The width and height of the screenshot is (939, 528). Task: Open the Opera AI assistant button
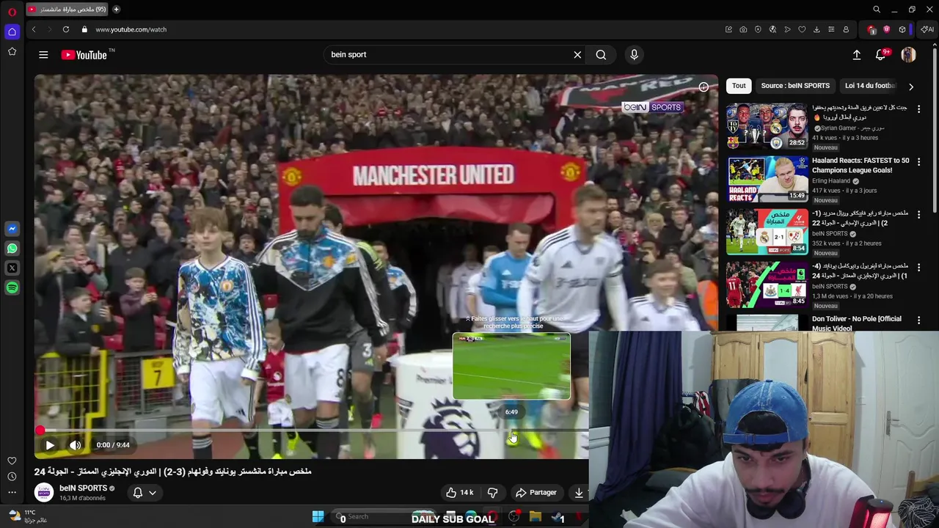pyautogui.click(x=927, y=29)
